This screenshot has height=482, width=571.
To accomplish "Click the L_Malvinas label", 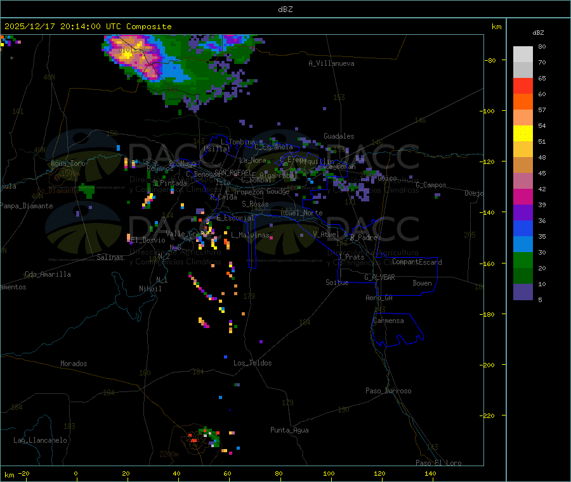I will (250, 235).
